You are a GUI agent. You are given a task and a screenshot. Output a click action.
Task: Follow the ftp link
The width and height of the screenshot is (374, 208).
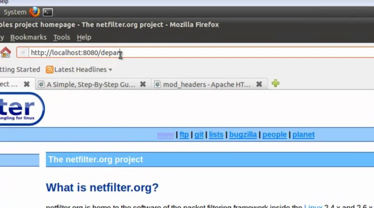click(x=184, y=135)
